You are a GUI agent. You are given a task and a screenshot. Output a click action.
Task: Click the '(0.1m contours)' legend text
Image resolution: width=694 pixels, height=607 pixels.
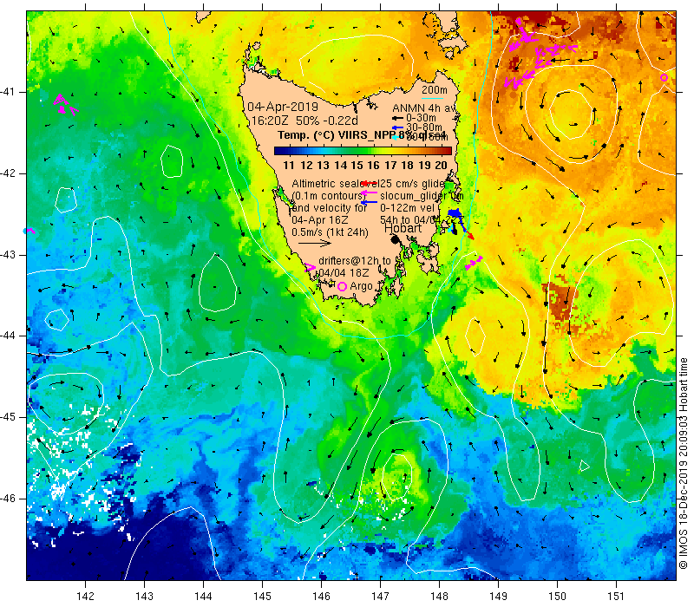[328, 196]
